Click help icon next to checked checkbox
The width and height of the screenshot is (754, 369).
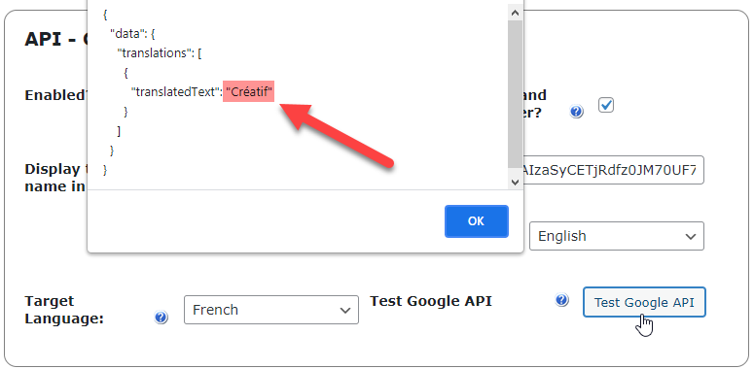coord(576,112)
